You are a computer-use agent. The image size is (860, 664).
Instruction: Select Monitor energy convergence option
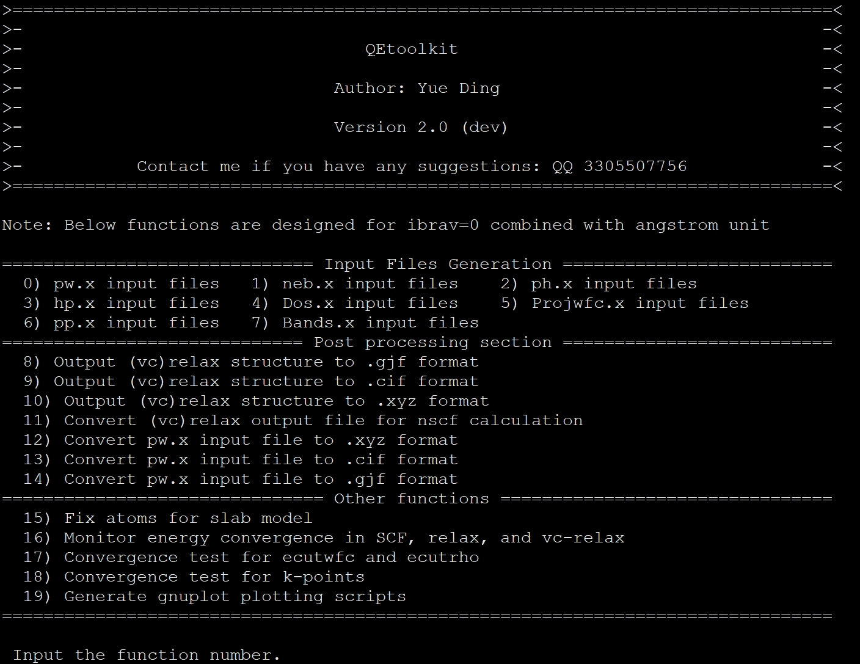324,538
